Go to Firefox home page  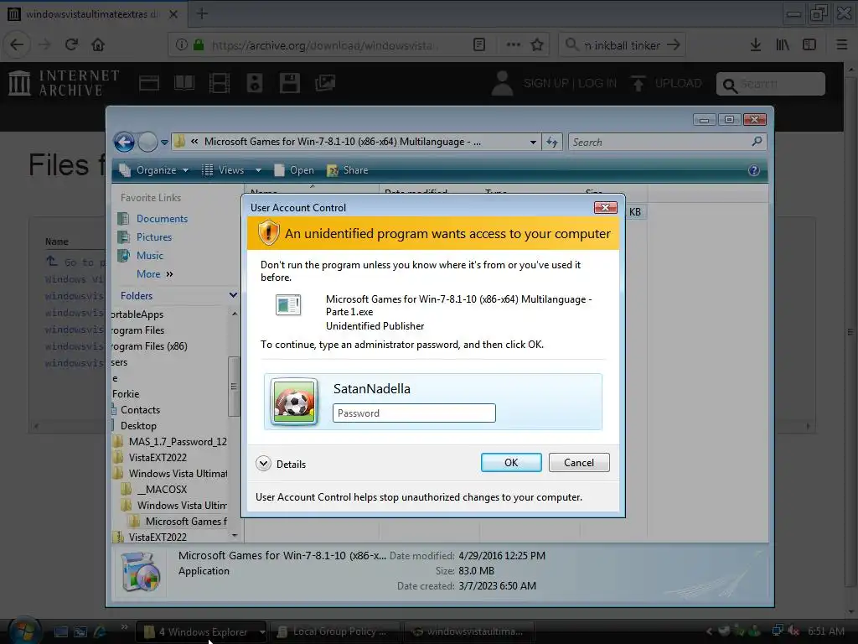[98, 45]
